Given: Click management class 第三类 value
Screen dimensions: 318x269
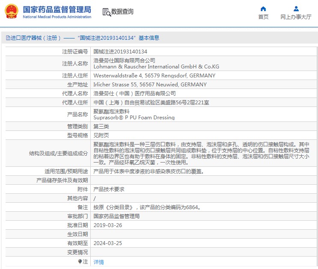Looking at the screenshot, I should (x=101, y=127).
